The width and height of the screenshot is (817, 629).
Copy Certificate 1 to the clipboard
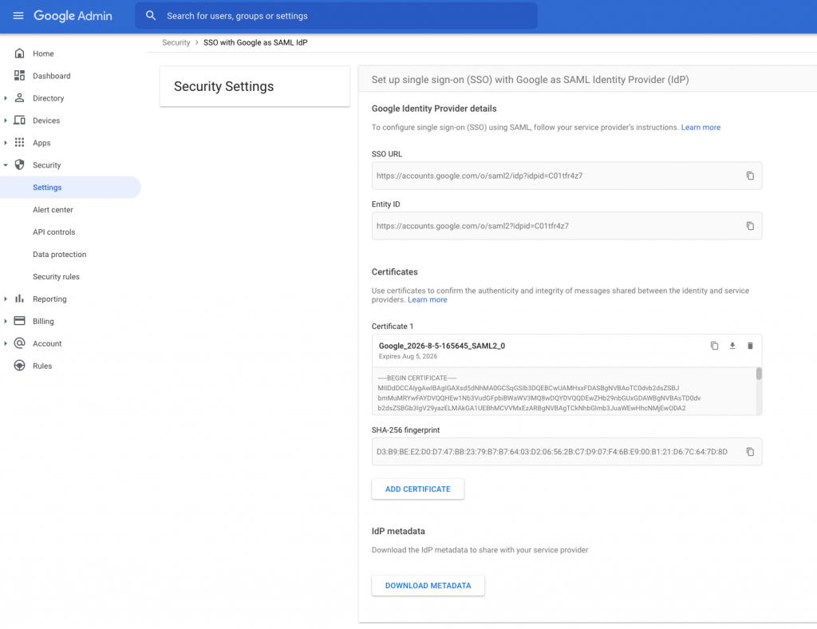(x=714, y=346)
